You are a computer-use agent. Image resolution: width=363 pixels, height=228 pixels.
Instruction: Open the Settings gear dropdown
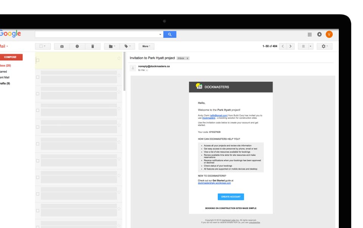point(324,46)
